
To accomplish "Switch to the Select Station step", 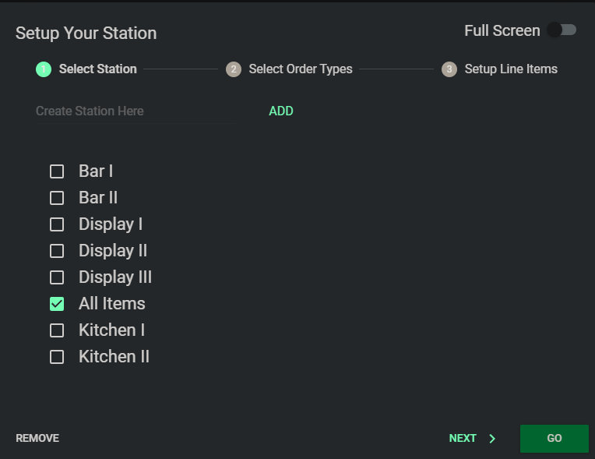I will 97,69.
